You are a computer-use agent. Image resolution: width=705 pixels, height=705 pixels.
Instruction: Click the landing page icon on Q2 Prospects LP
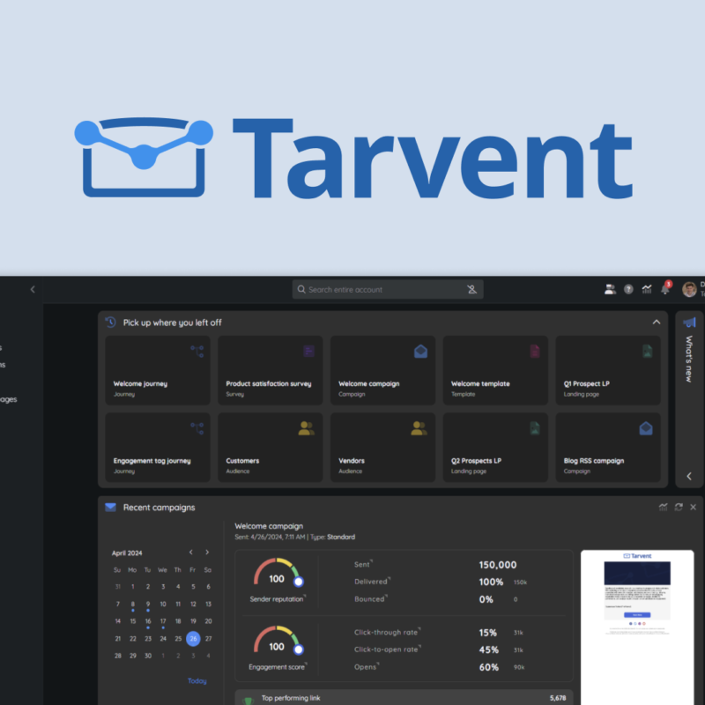535,428
